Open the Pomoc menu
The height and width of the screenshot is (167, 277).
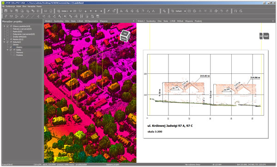39,6
